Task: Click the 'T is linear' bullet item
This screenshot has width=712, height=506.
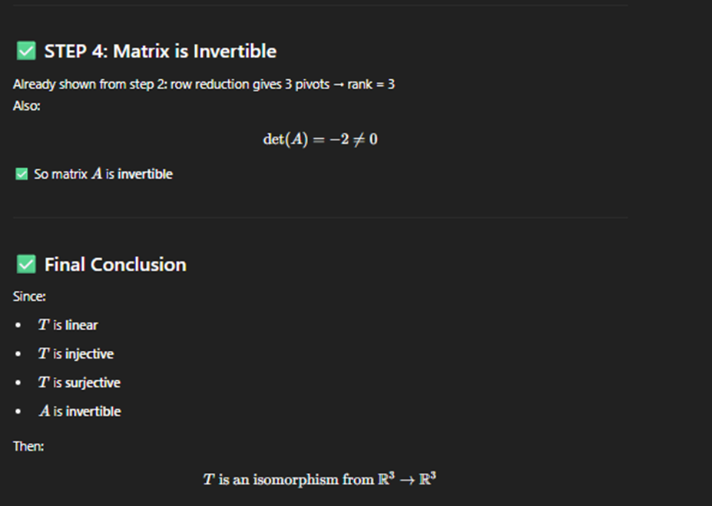Action: pos(68,325)
